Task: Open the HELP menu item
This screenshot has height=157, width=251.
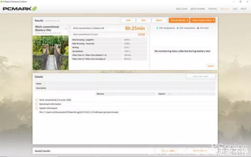Action: pos(244,9)
